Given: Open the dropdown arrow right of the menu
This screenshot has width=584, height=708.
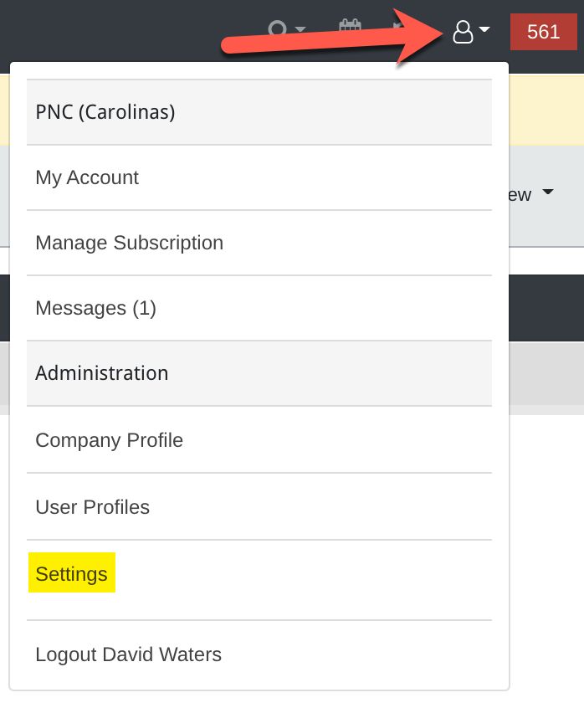Looking at the screenshot, I should (x=548, y=192).
